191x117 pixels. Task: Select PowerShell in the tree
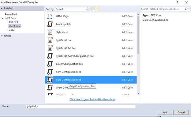pos(11,14)
